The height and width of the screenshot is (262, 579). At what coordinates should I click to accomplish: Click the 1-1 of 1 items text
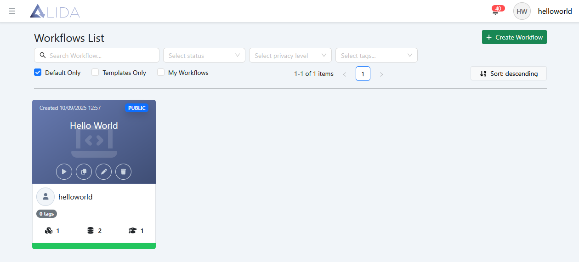(314, 74)
